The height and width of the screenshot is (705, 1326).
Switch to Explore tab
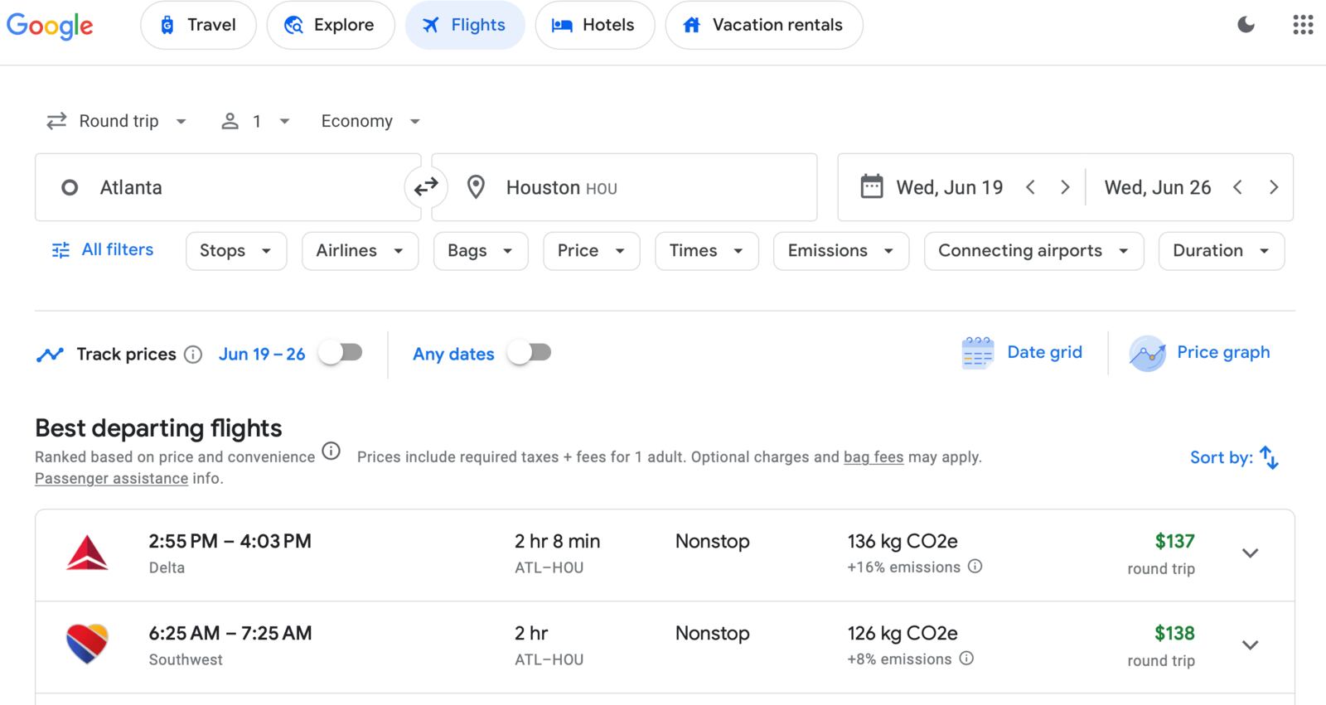coord(331,25)
